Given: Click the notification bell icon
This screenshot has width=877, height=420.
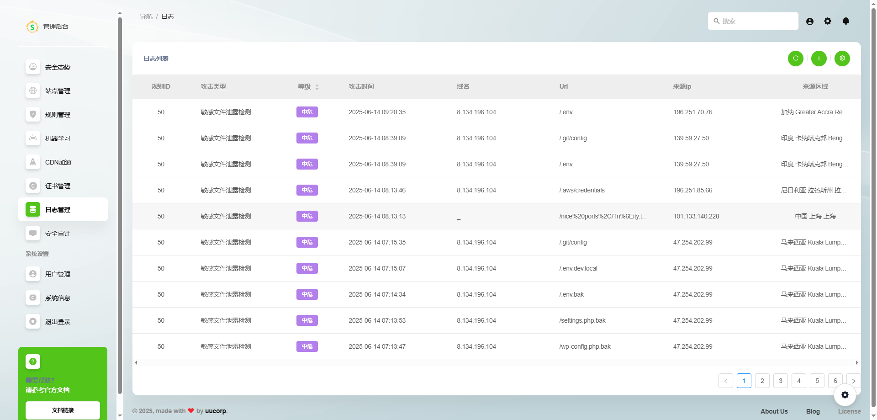Looking at the screenshot, I should point(845,21).
